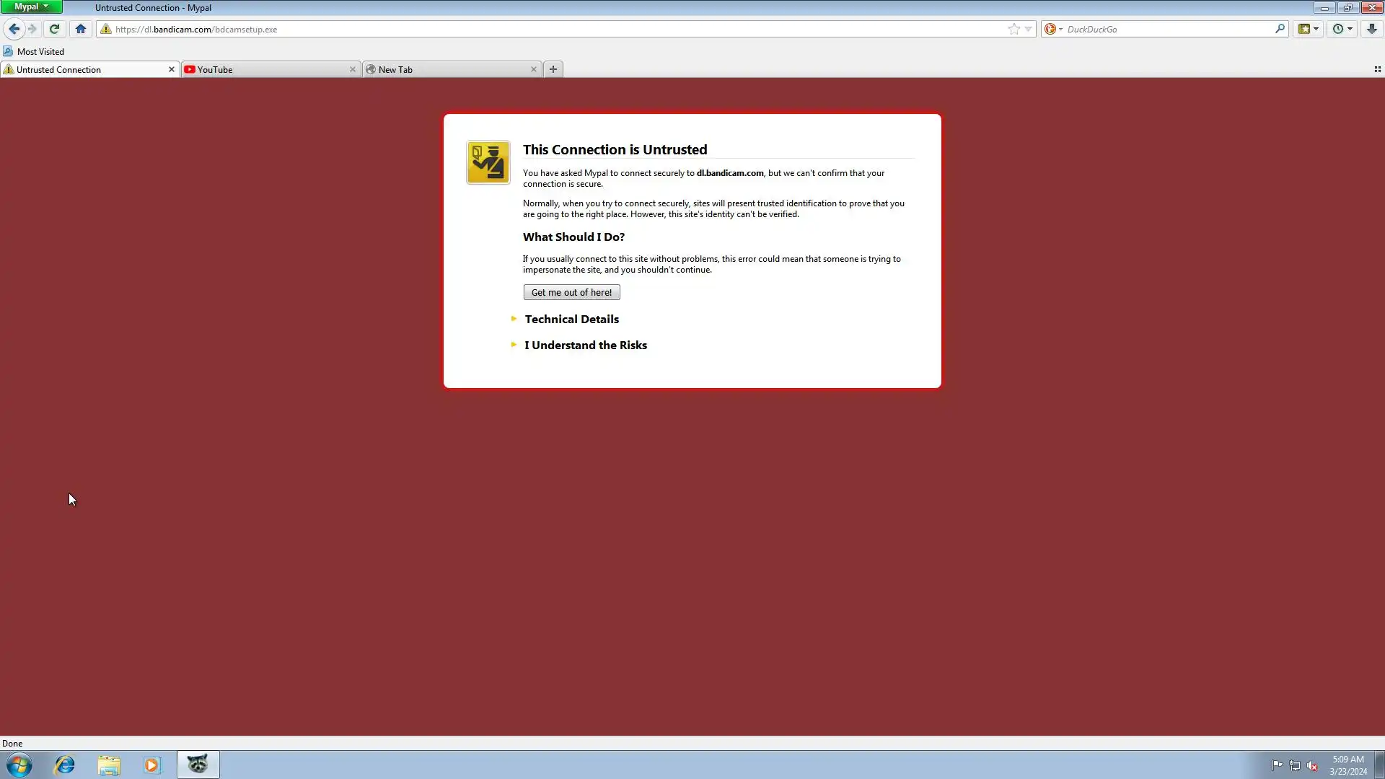
Task: Open a new tab with the plus button
Action: pos(553,69)
